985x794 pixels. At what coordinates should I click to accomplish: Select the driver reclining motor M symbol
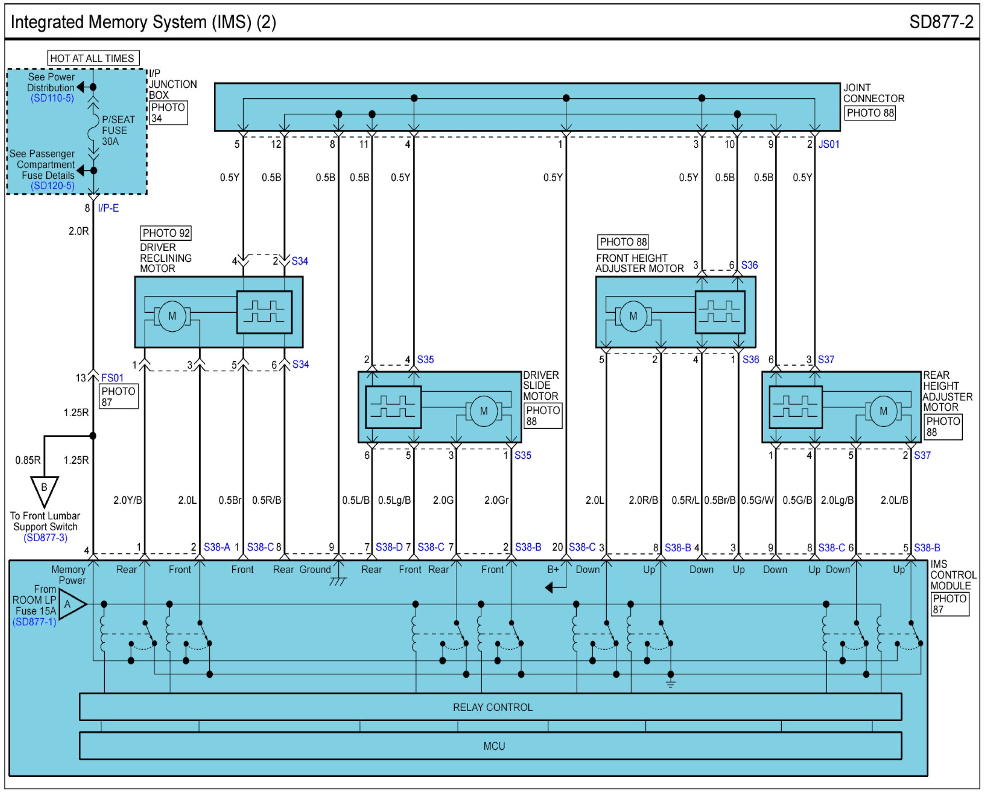pyautogui.click(x=172, y=316)
